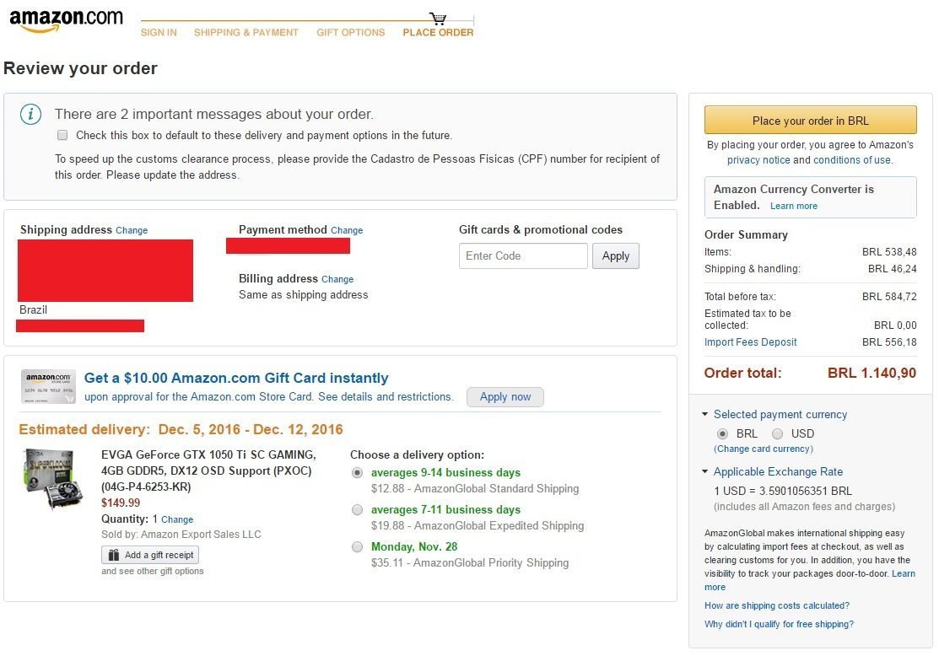The width and height of the screenshot is (939, 656).
Task: Collapse the Selected payment currency section
Action: [704, 414]
